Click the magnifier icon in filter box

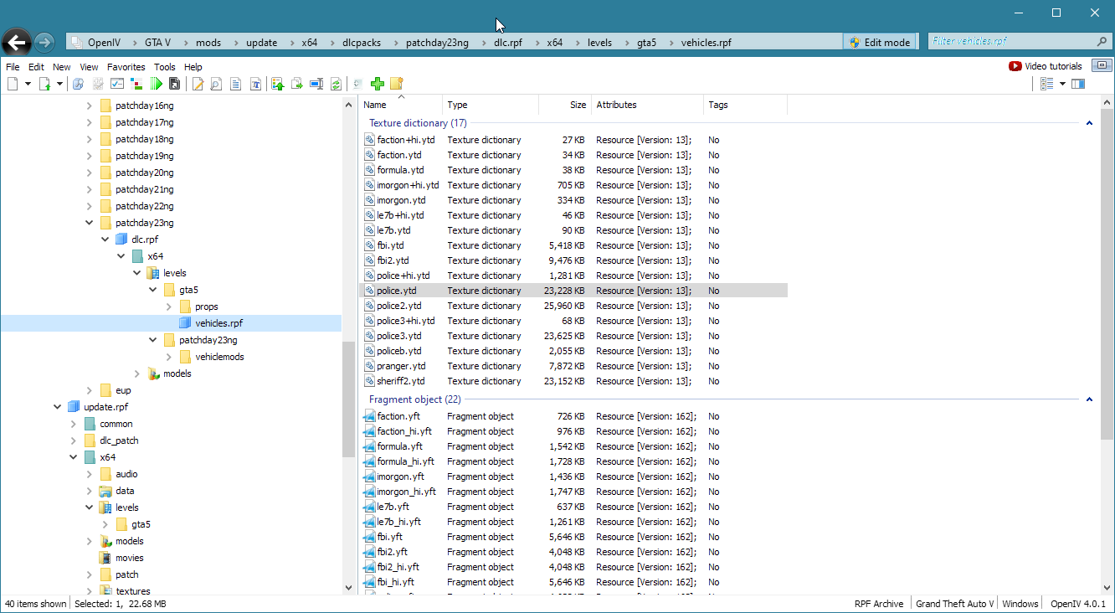1102,41
